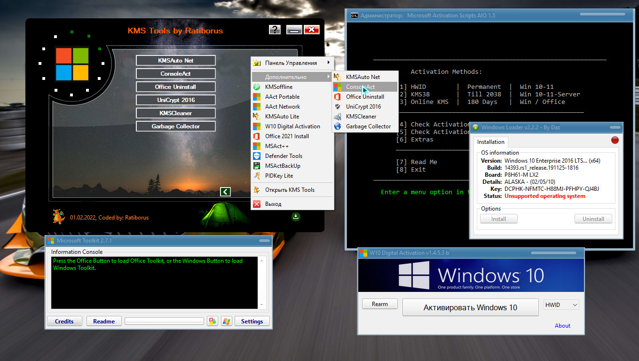Choose UniCrypt 2016 in the submenu
This screenshot has width=639, height=361.
[x=365, y=107]
